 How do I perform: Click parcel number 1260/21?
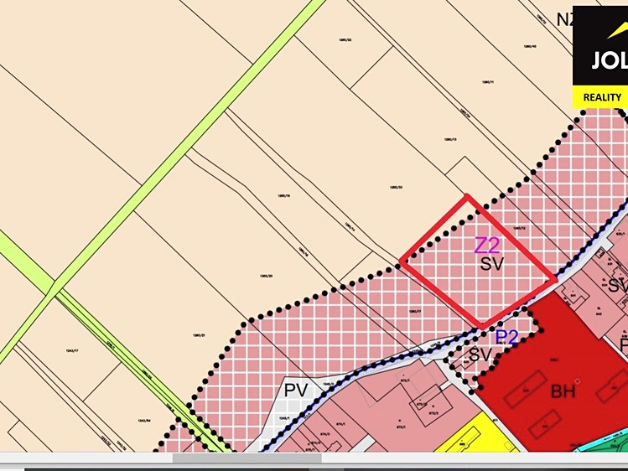click(x=199, y=335)
